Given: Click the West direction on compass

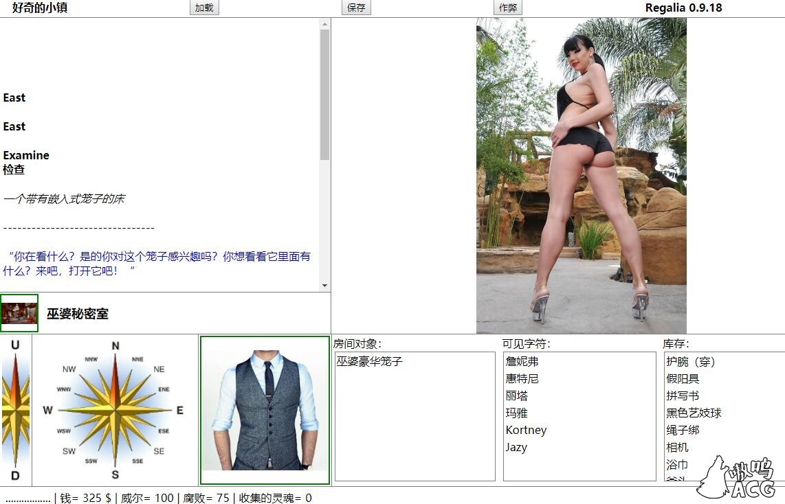Looking at the screenshot, I should pos(47,411).
